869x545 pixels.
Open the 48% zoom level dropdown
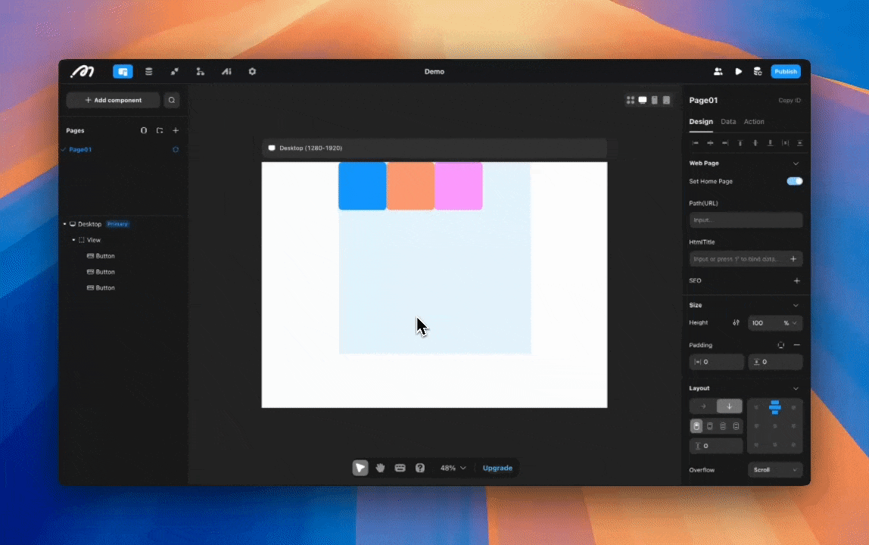point(453,468)
